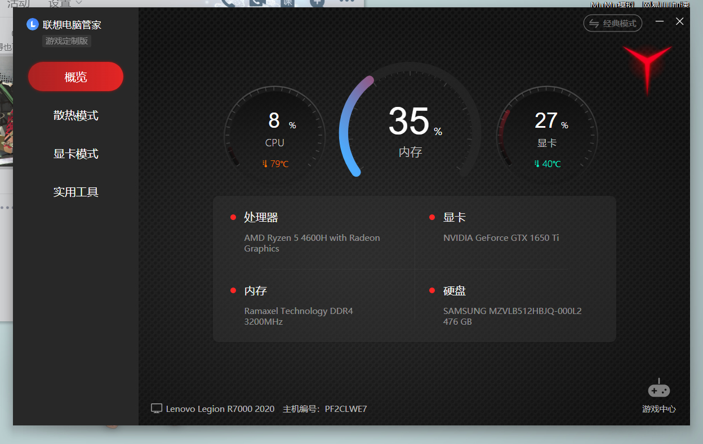Close the Lenovo PC Manager window
Image resolution: width=703 pixels, height=444 pixels.
[680, 21]
